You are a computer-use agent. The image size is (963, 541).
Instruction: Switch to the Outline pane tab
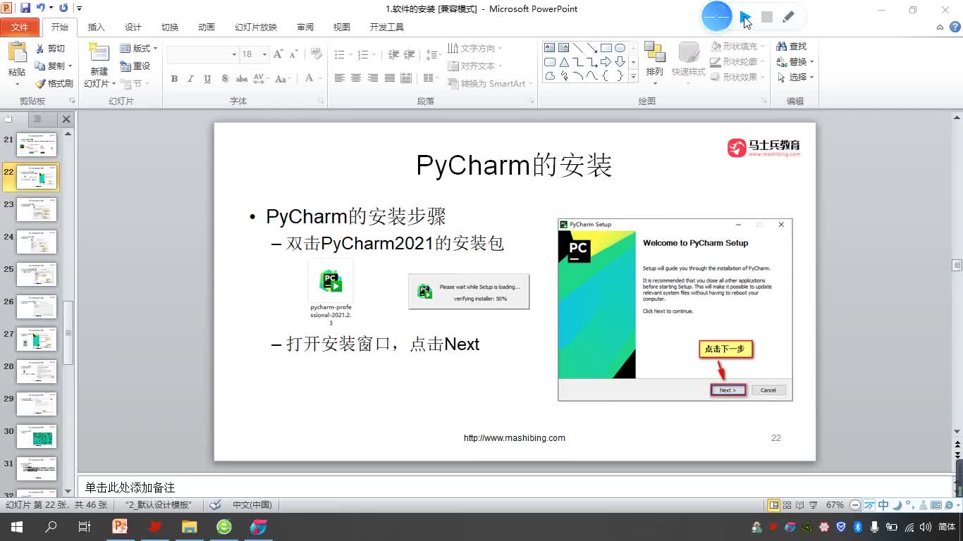(x=37, y=119)
